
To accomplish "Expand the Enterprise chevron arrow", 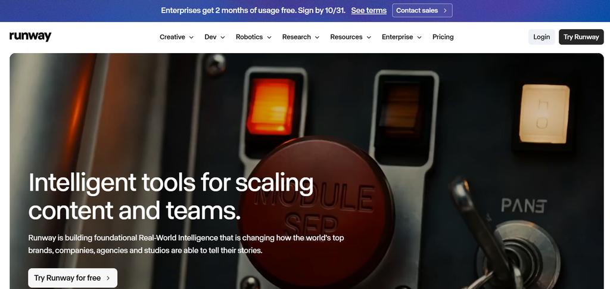I will pos(419,38).
